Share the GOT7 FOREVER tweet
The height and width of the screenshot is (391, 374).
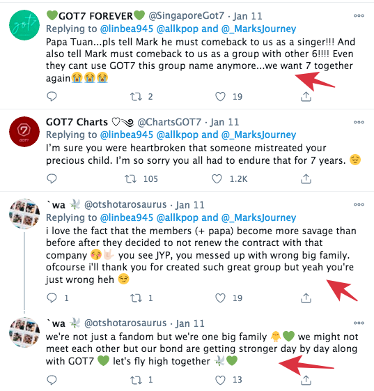pos(306,96)
